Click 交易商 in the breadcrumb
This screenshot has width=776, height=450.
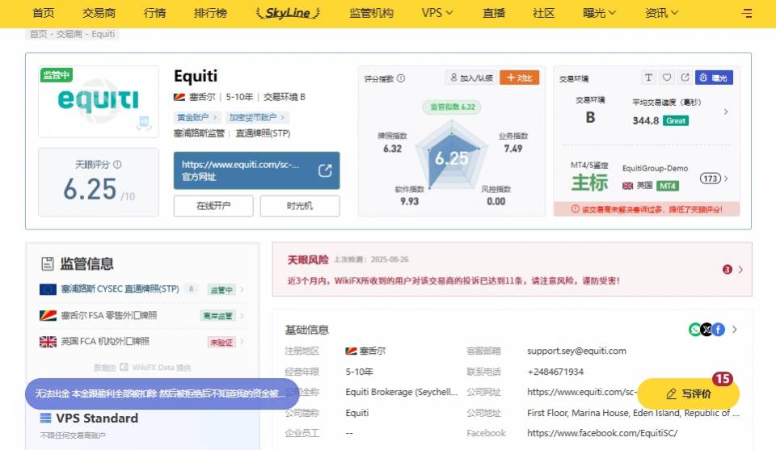70,34
